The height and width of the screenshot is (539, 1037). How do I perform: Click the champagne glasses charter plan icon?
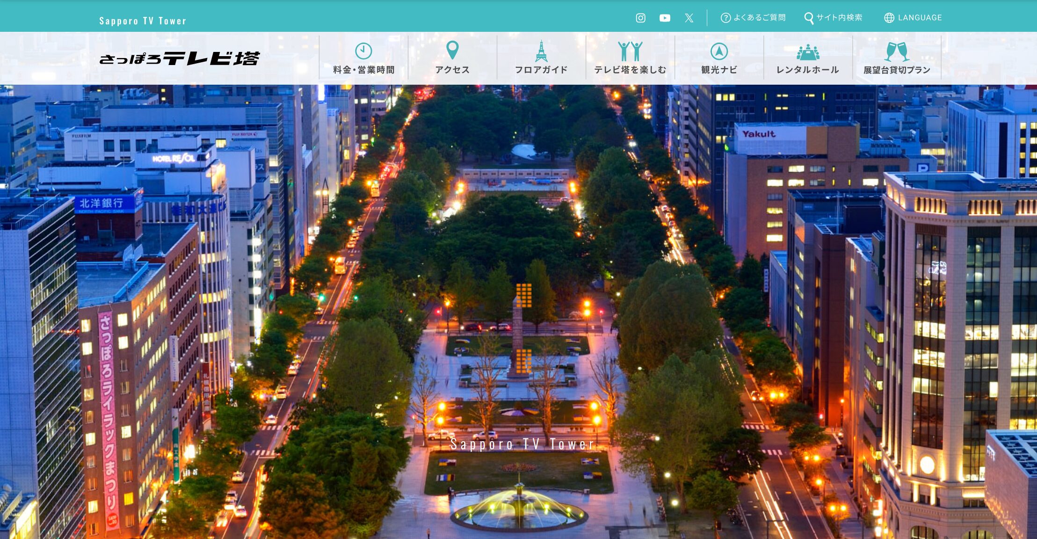pos(897,51)
